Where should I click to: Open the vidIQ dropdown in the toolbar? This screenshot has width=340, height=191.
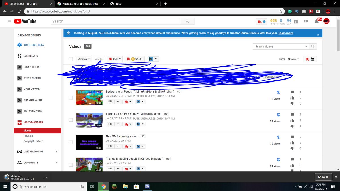(x=153, y=59)
